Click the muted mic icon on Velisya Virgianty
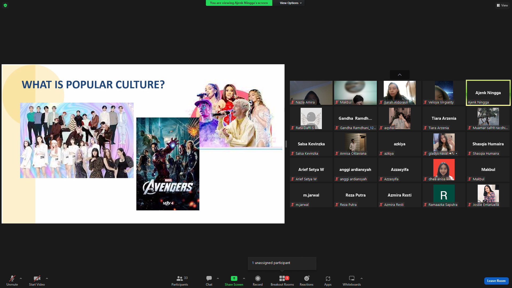The image size is (512, 288). (425, 102)
